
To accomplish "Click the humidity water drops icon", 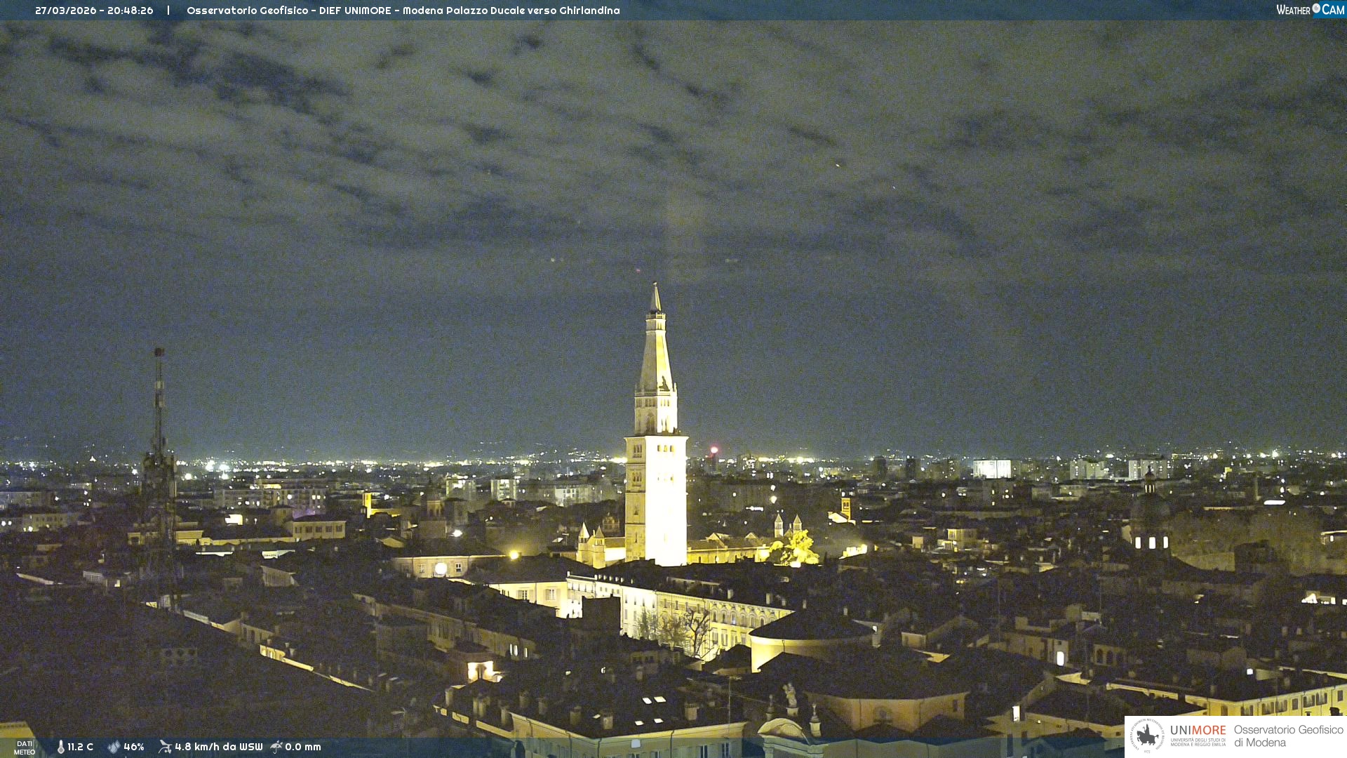I will [x=114, y=747].
